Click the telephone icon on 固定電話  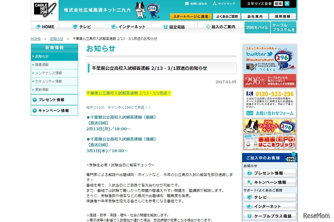[166, 27]
